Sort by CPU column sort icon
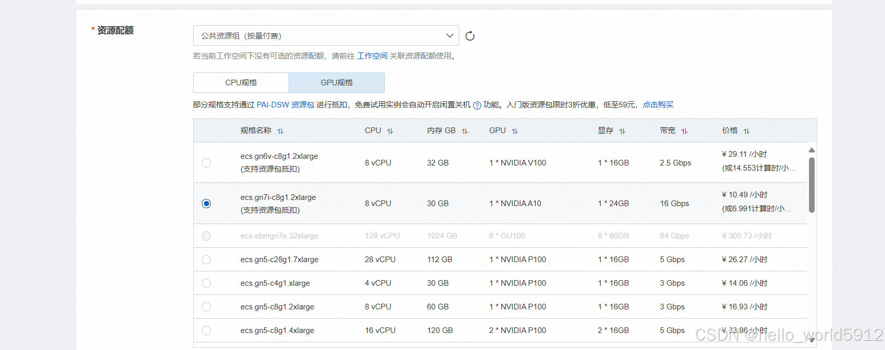Image resolution: width=885 pixels, height=350 pixels. (390, 131)
